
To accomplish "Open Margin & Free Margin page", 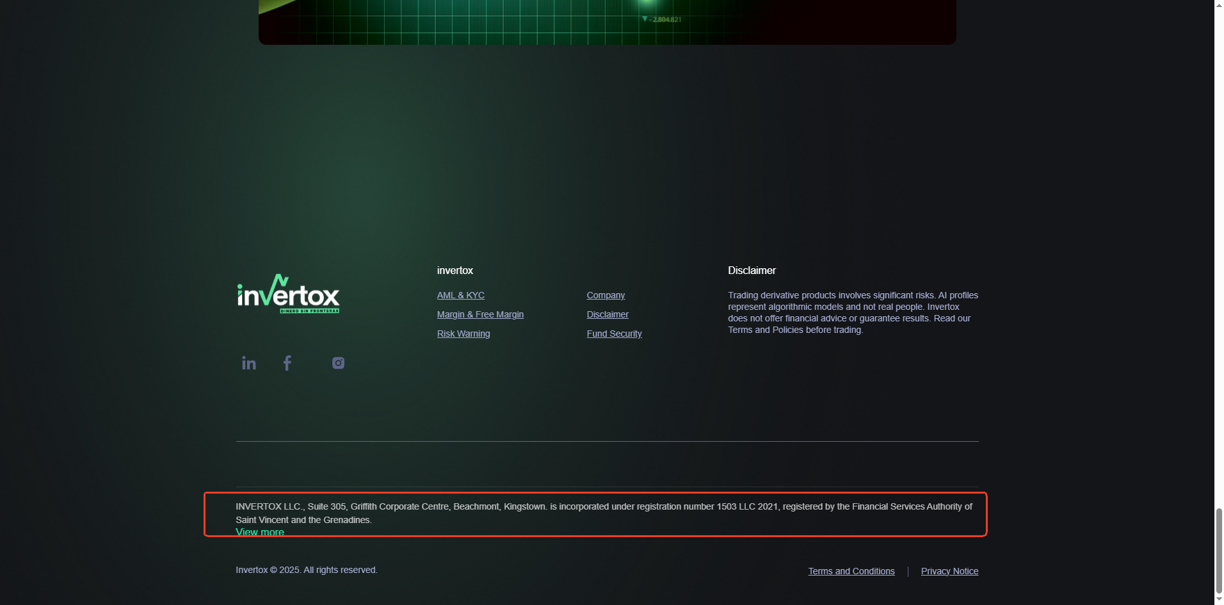I will click(480, 314).
